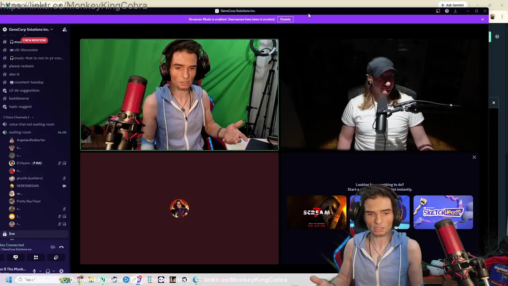Click the green download update icon

coord(455,11)
